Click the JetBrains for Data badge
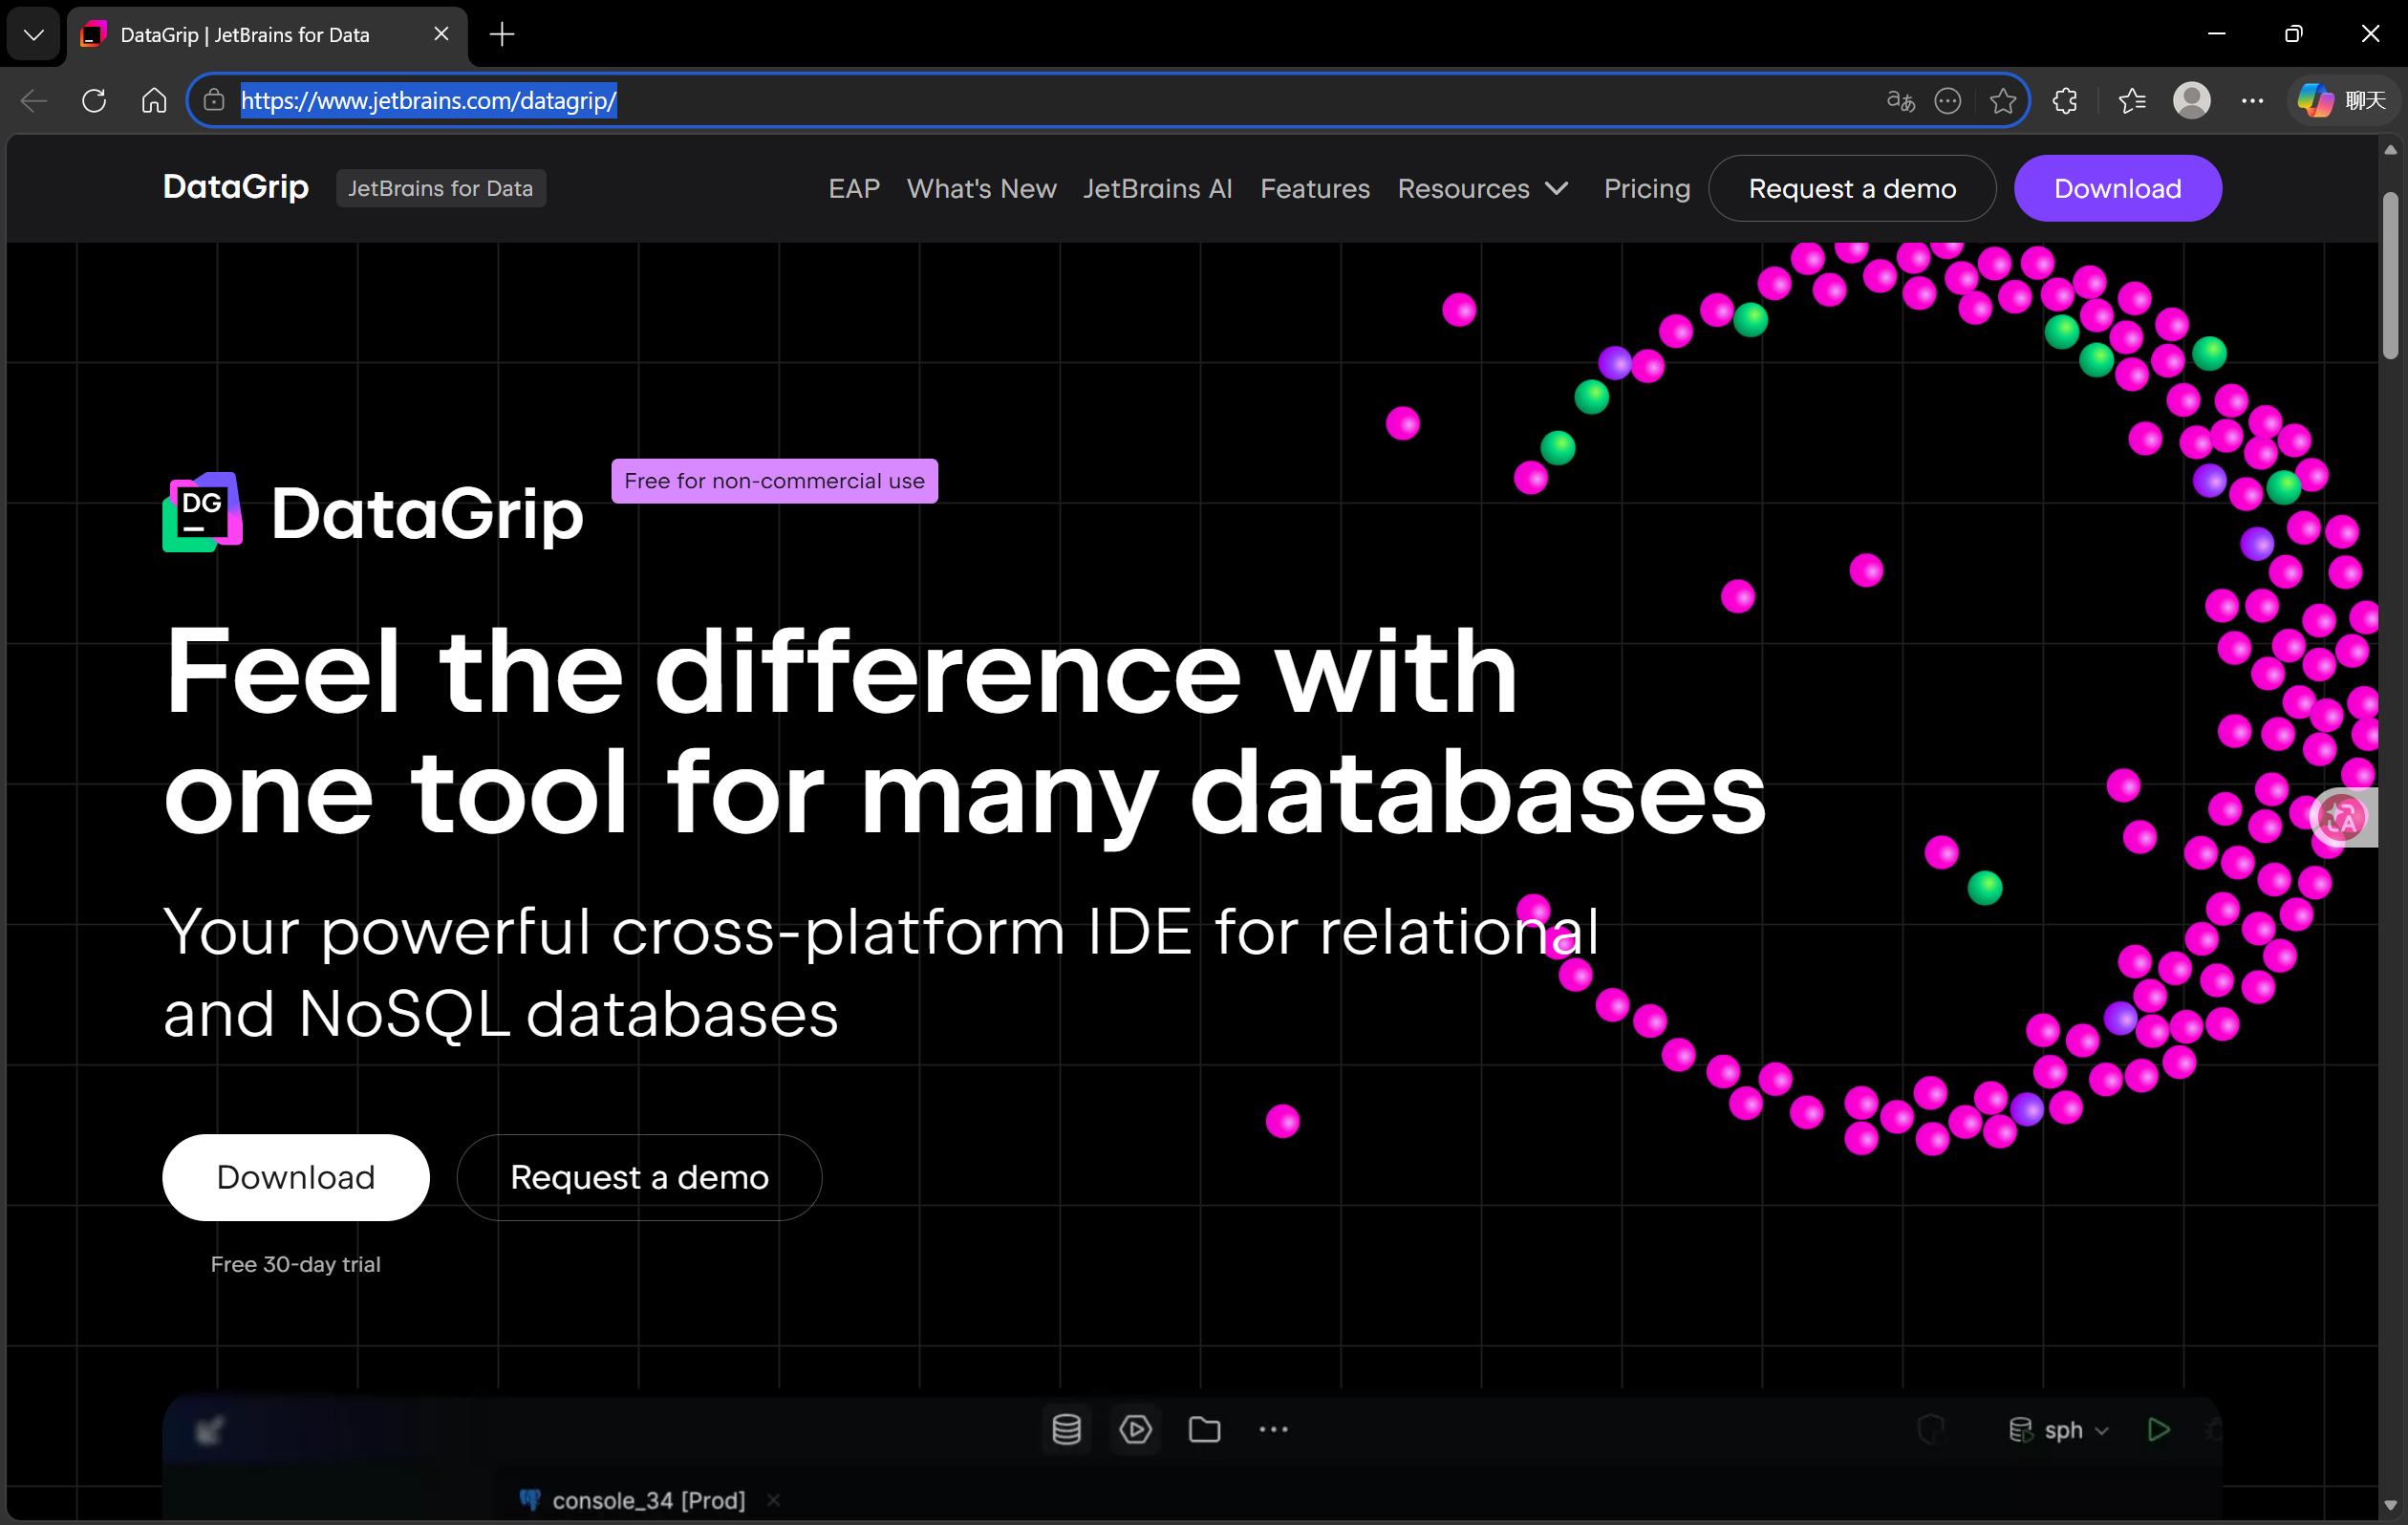 (441, 188)
